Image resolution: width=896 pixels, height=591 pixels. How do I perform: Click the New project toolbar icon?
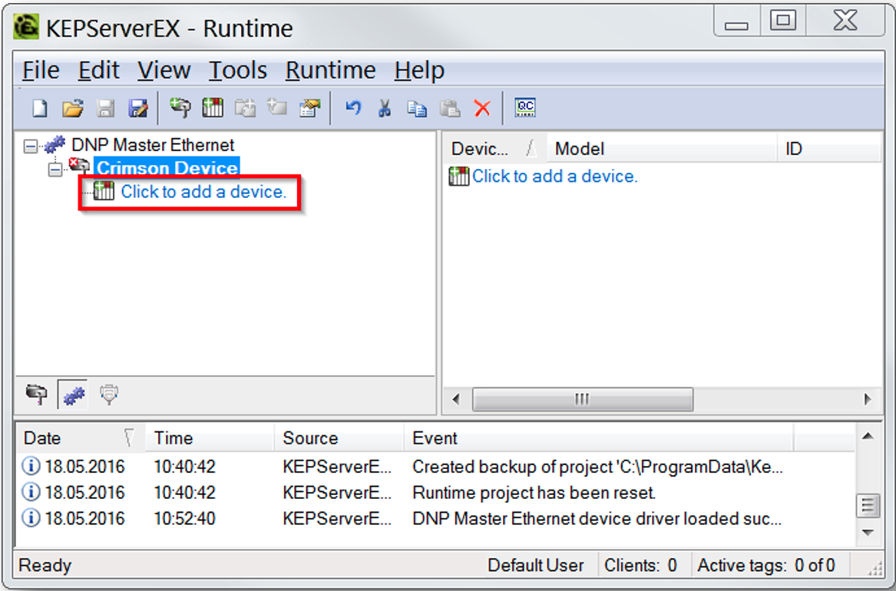pos(39,108)
